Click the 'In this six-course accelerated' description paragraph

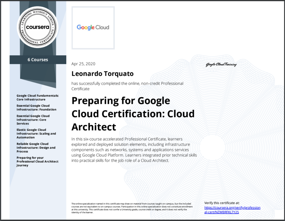click(x=134, y=150)
